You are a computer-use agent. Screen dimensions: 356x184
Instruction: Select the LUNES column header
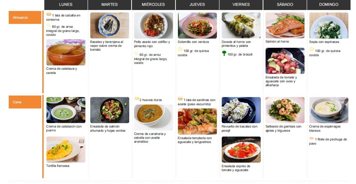pyautogui.click(x=66, y=5)
